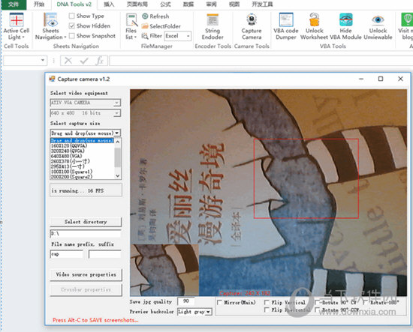The width and height of the screenshot is (413, 332).
Task: Click the Filter icon in FileManager
Action: pyautogui.click(x=145, y=36)
